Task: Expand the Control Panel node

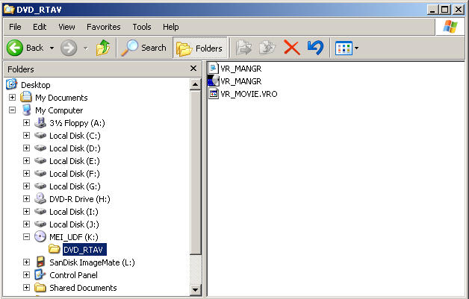Action: (27, 275)
